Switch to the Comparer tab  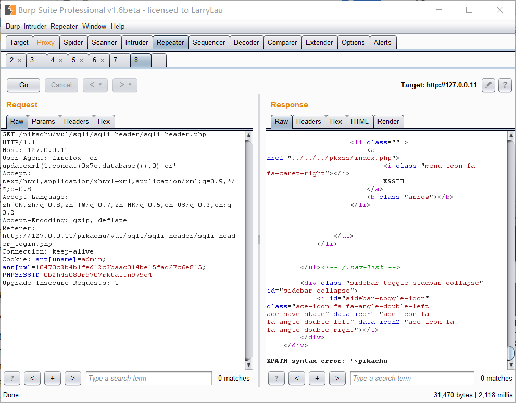[x=282, y=43]
